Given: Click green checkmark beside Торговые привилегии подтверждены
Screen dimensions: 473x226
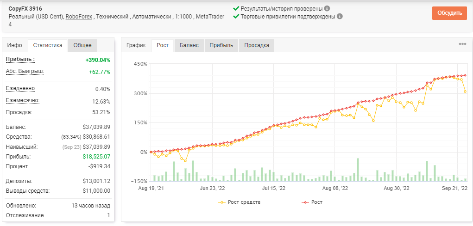Looking at the screenshot, I should pos(236,16).
